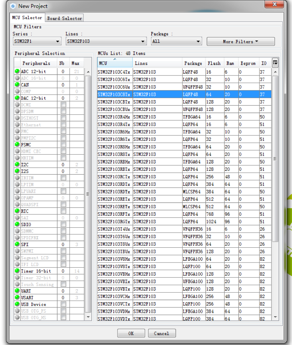Click the grey dot beside Segment LCD
292x345 pixels.
[17, 258]
